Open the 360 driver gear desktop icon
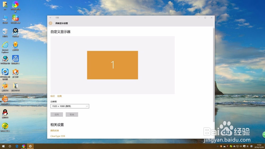 pos(5,60)
